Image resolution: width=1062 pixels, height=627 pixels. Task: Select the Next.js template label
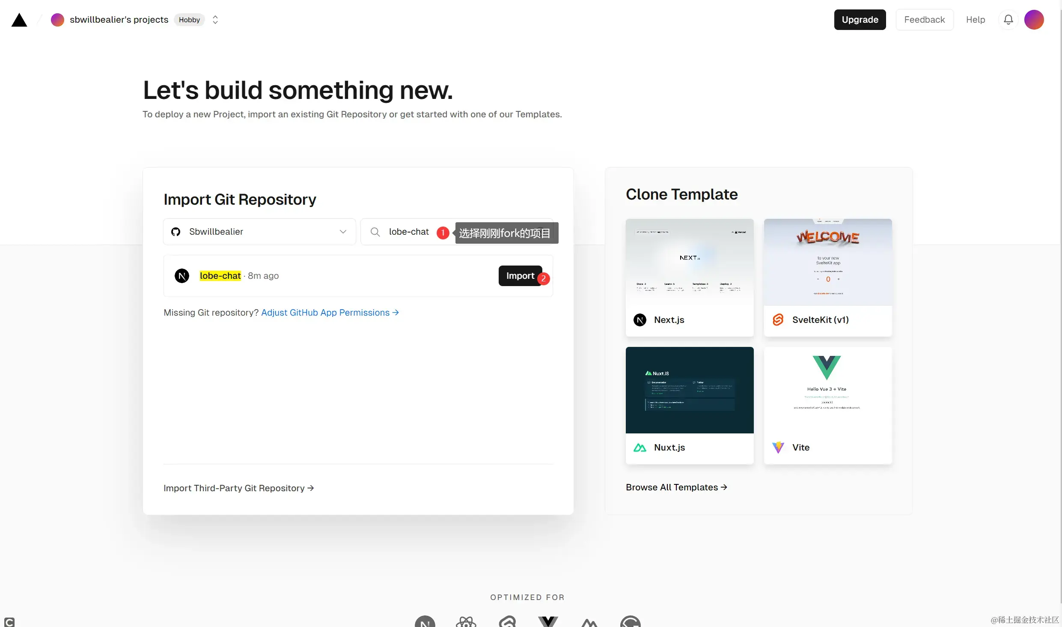(x=669, y=320)
